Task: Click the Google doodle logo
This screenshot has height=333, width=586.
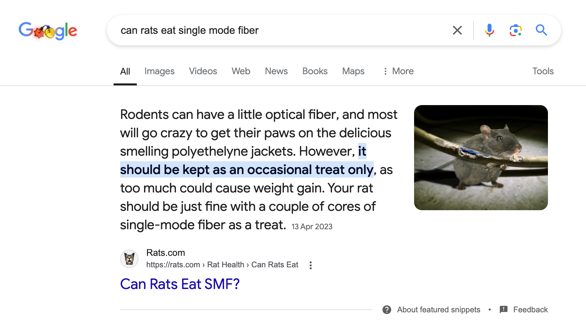Action: pos(48,31)
